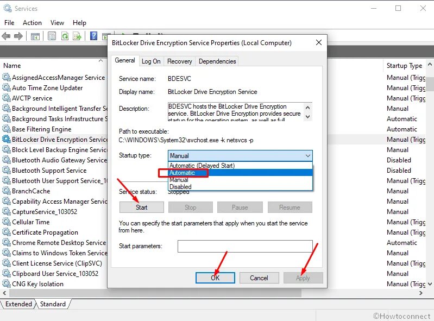Open the blue Help toolbar icon
Viewport: 434px width, 321px height.
93,36
